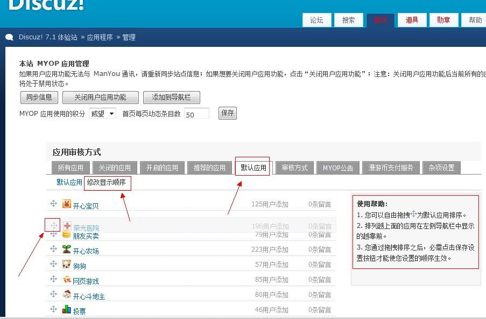This screenshot has width=486, height=319.
Task: Click the 网页游戏 app icon
Action: pyautogui.click(x=67, y=279)
